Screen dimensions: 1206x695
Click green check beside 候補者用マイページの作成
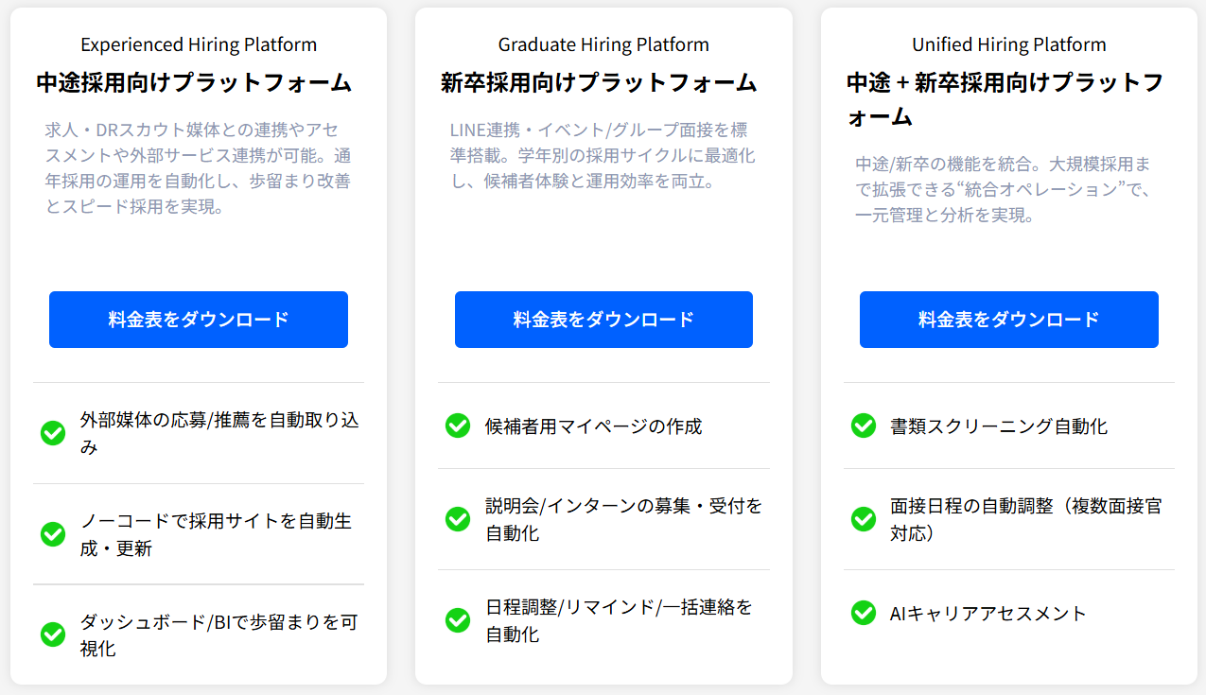pyautogui.click(x=458, y=426)
